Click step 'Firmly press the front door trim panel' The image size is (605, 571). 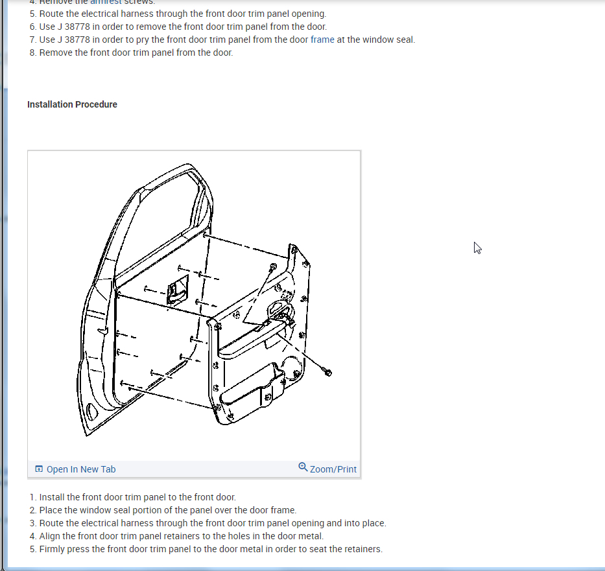click(x=211, y=550)
